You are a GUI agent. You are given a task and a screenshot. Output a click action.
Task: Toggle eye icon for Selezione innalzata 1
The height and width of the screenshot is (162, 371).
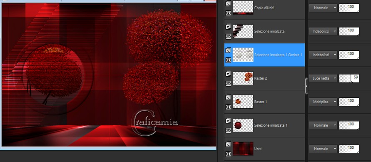click(x=228, y=130)
